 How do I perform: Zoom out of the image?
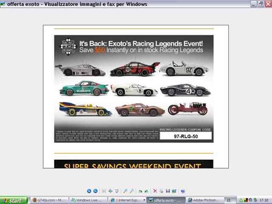click(131, 191)
